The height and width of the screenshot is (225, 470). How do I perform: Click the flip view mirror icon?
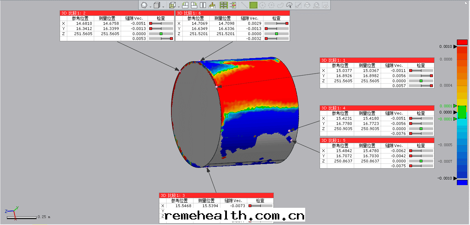click(x=203, y=5)
